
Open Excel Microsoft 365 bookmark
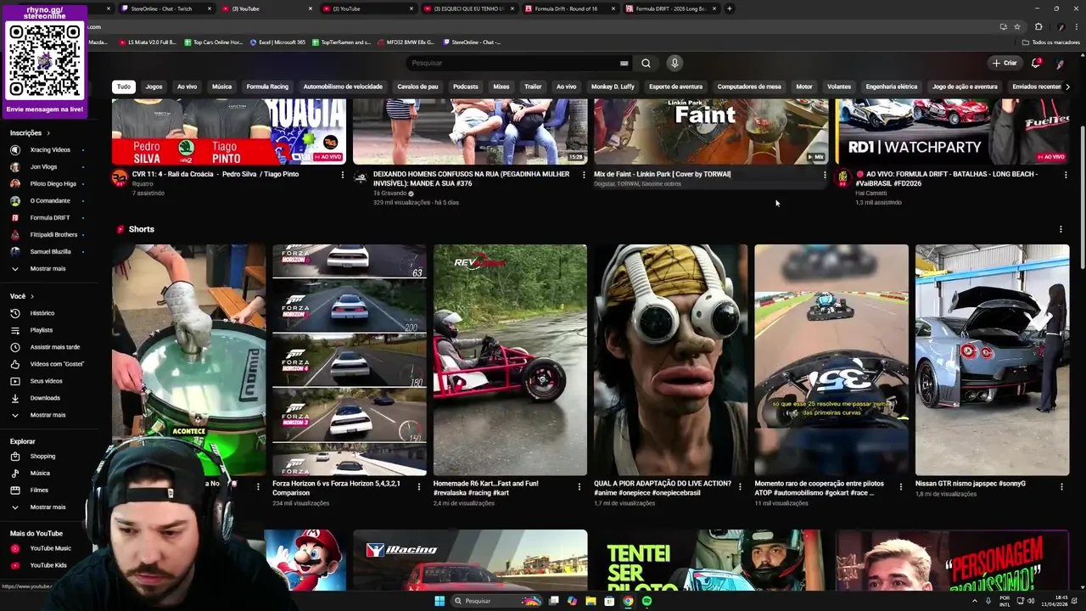[x=277, y=42]
